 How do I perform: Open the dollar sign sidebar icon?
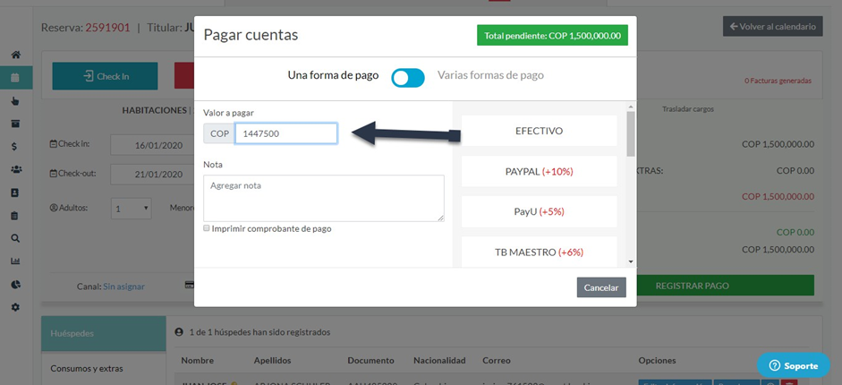tap(15, 146)
